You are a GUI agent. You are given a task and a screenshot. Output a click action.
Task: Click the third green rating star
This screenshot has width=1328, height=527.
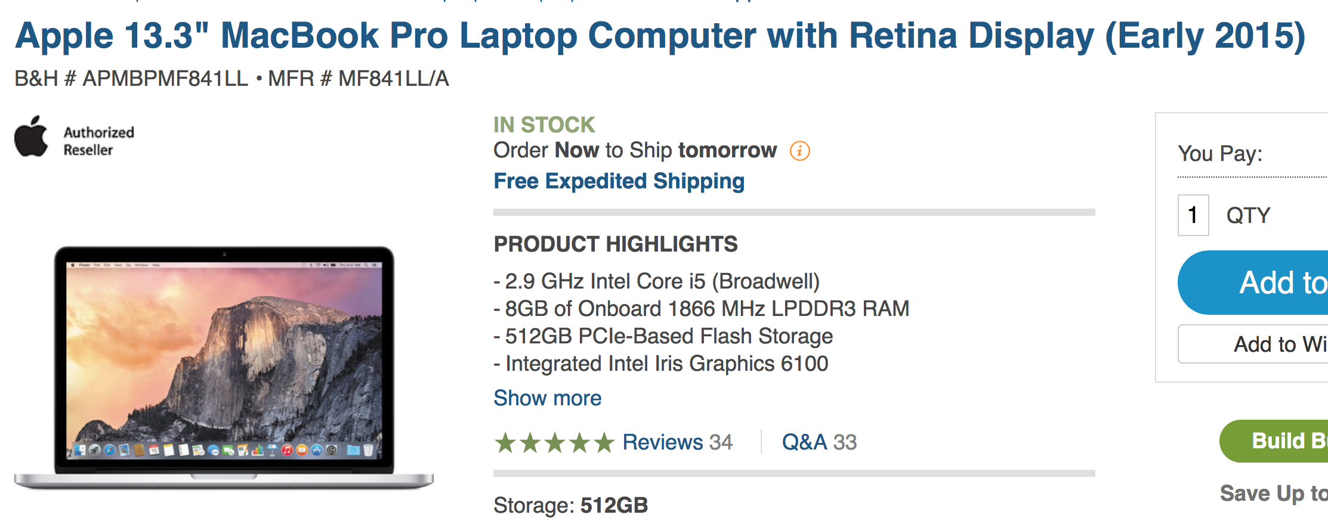pyautogui.click(x=555, y=442)
